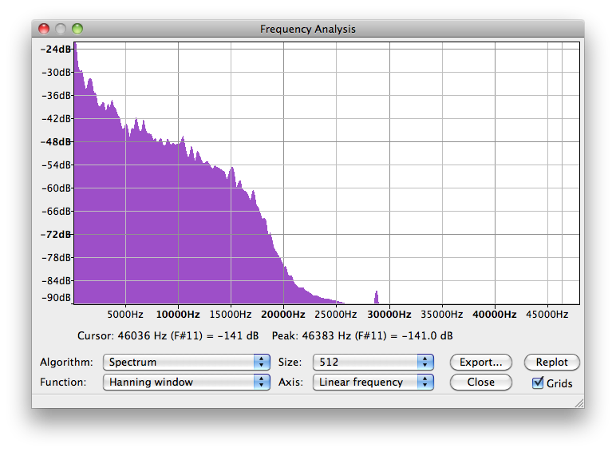Click the resize grip in the window corner
The width and height of the screenshot is (616, 452).
pyautogui.click(x=578, y=402)
